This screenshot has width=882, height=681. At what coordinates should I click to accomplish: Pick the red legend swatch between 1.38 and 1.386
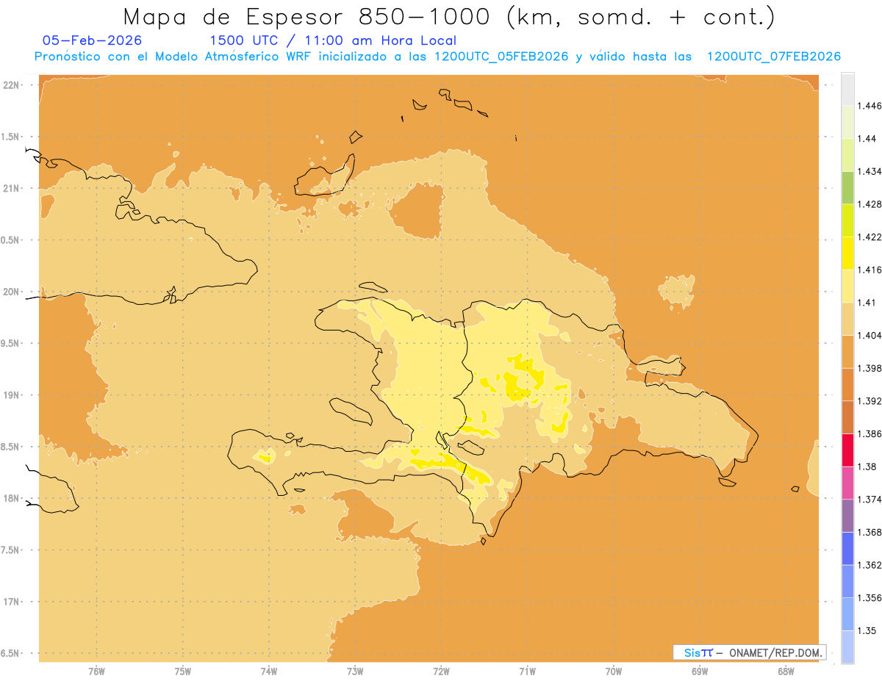[847, 450]
